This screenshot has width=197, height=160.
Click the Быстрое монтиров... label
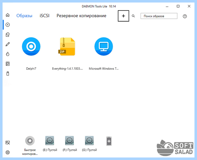[x=30, y=152]
